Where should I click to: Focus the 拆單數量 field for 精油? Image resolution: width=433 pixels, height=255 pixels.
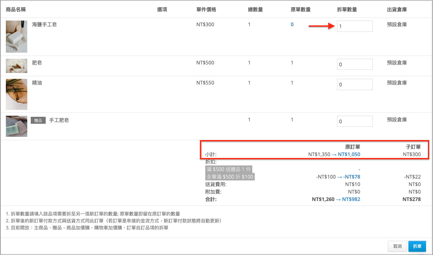point(354,84)
